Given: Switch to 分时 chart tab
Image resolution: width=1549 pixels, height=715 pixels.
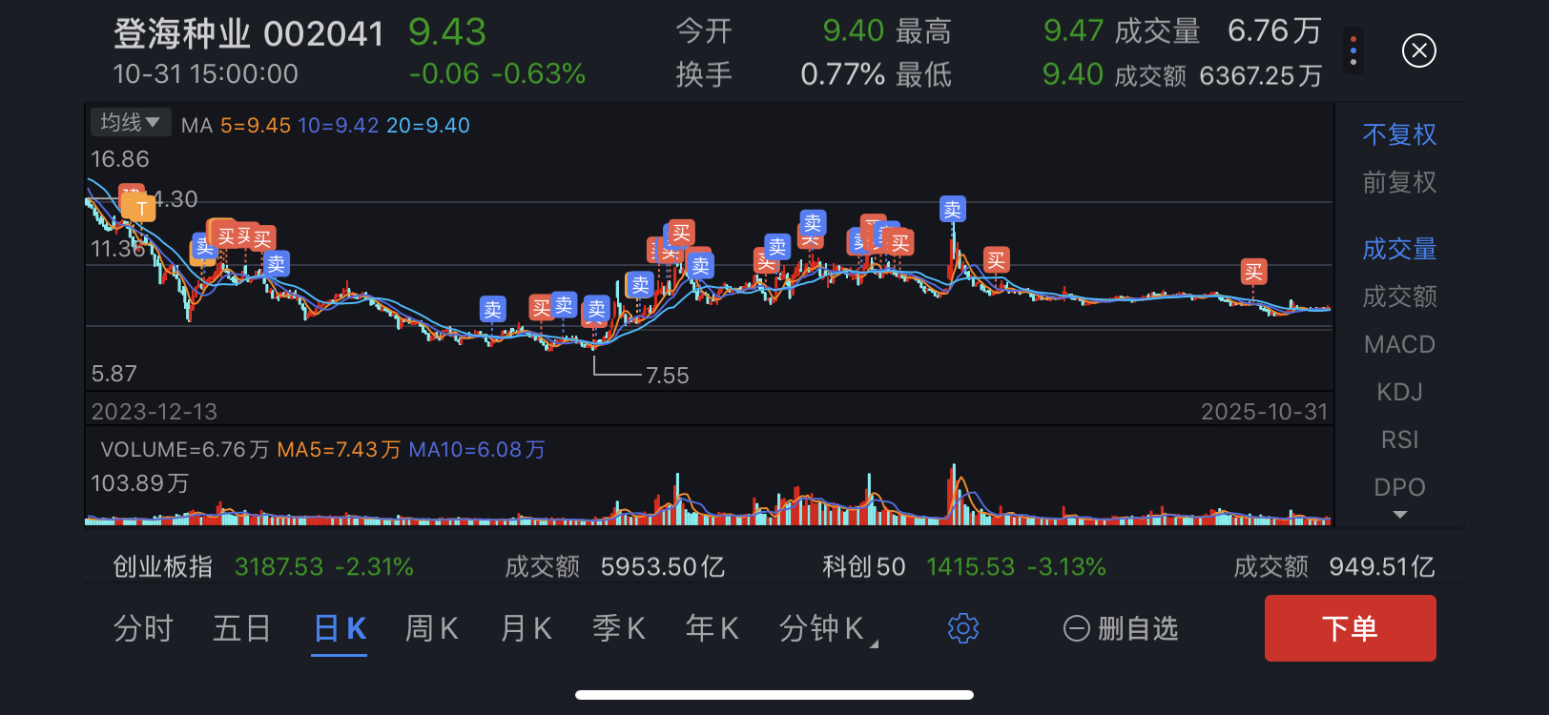Looking at the screenshot, I should tap(143, 628).
